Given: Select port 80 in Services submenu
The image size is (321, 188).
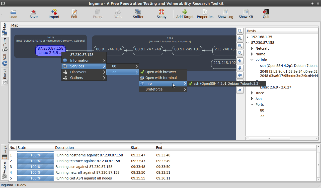Looking at the screenshot, I should [122, 66].
